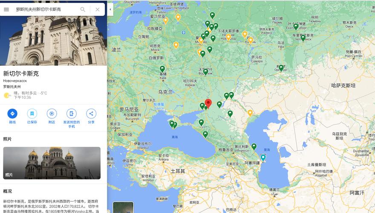Click the 摩尔多瓦 country label
375x213 pixels.
coord(149,101)
